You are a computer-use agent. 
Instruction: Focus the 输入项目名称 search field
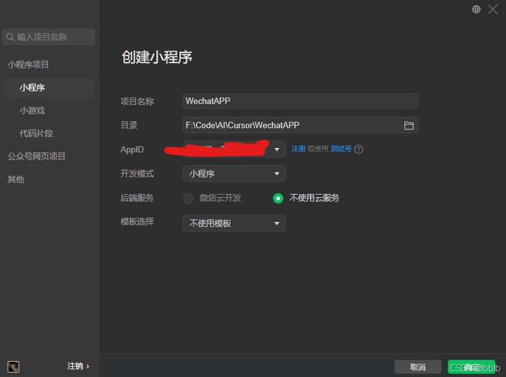[48, 37]
